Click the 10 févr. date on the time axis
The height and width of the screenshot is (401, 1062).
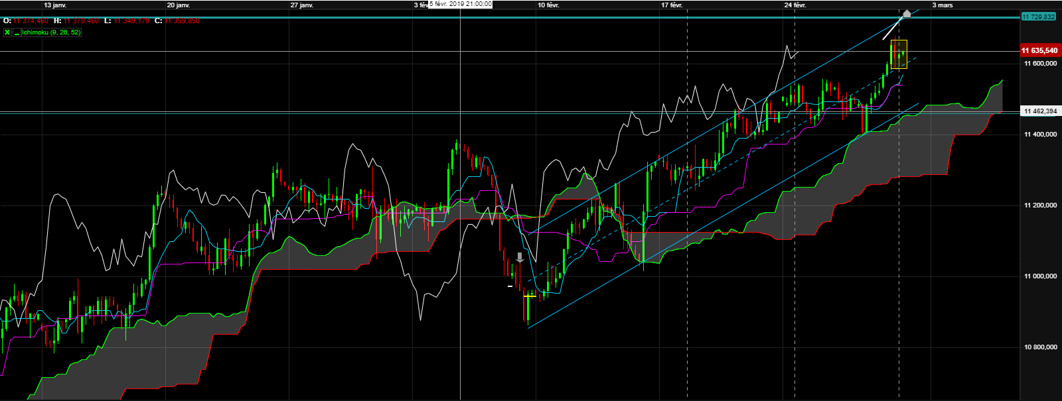pyautogui.click(x=548, y=5)
